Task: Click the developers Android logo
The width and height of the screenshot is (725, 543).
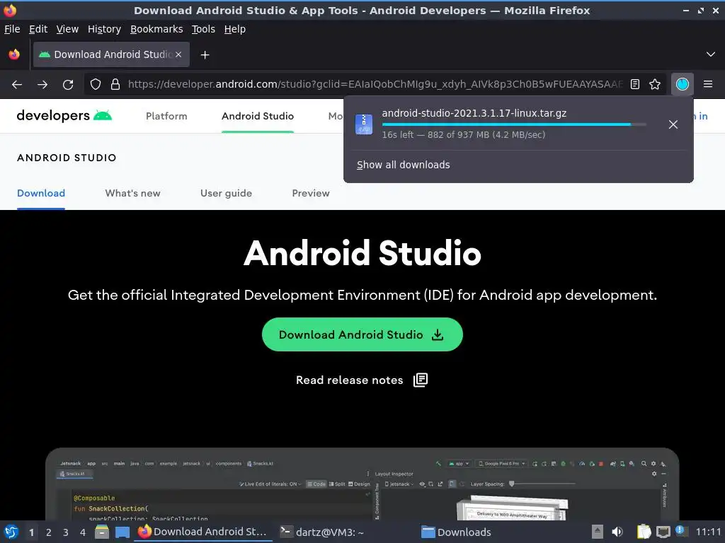Action: pos(64,115)
